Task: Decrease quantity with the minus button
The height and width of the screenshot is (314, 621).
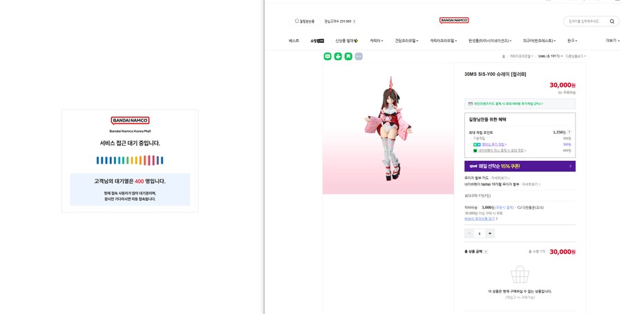Action: 469,234
